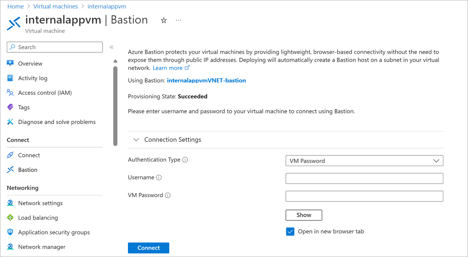This screenshot has height=257, width=468.
Task: Click the Bastion icon in sidebar
Action: pyautogui.click(x=10, y=170)
